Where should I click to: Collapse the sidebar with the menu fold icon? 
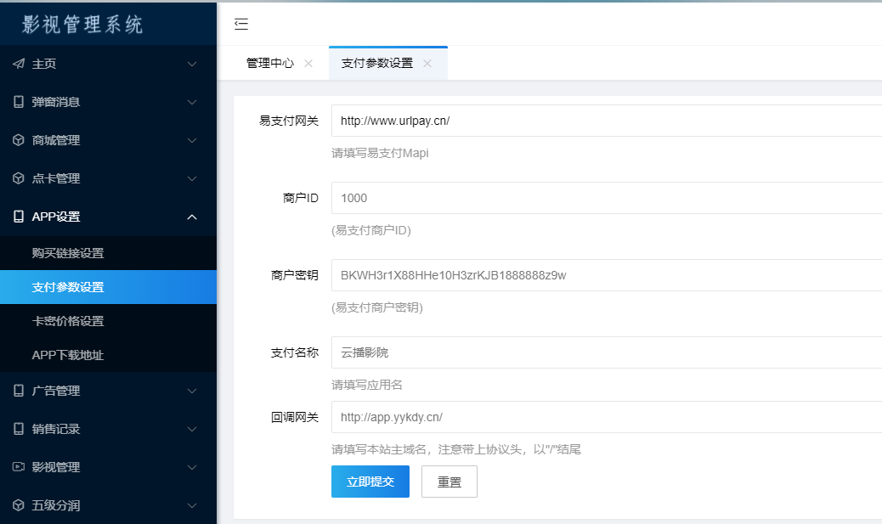coord(241,24)
